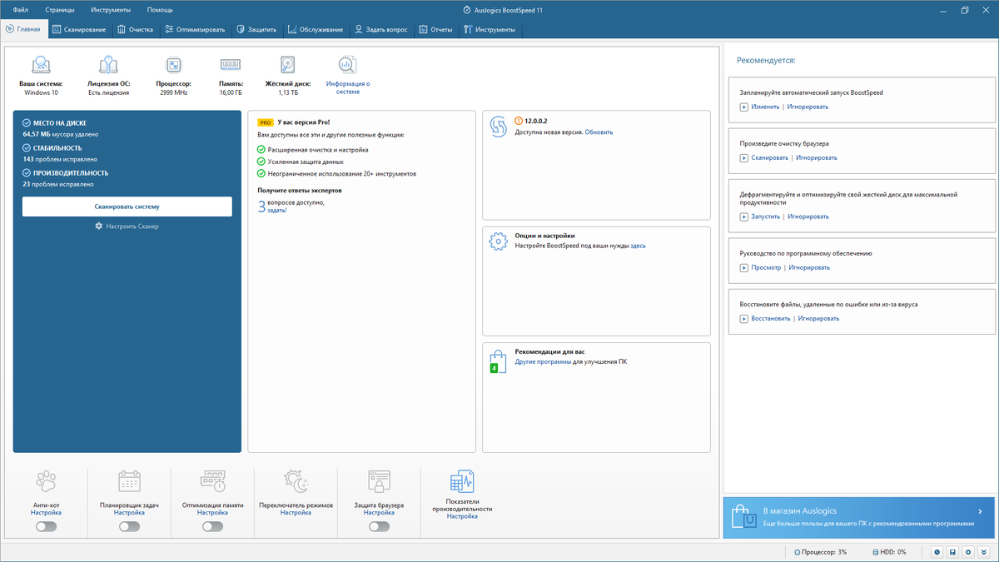This screenshot has width=999, height=562.
Task: Click the HDD: 0% status indicator
Action: coord(888,552)
